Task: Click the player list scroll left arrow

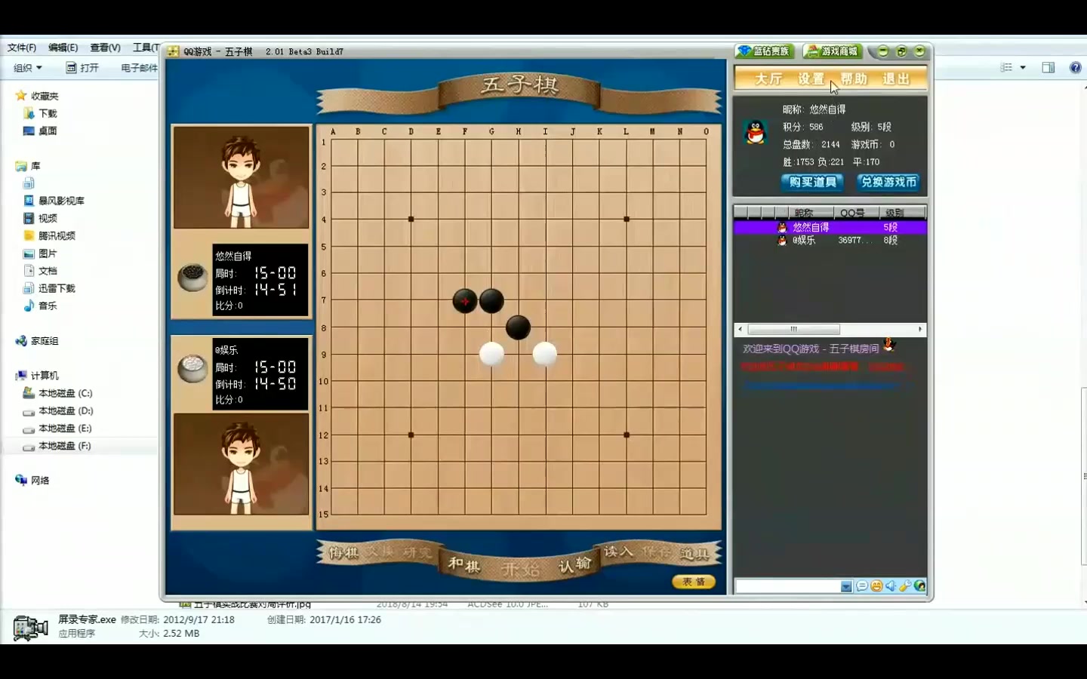Action: (740, 329)
